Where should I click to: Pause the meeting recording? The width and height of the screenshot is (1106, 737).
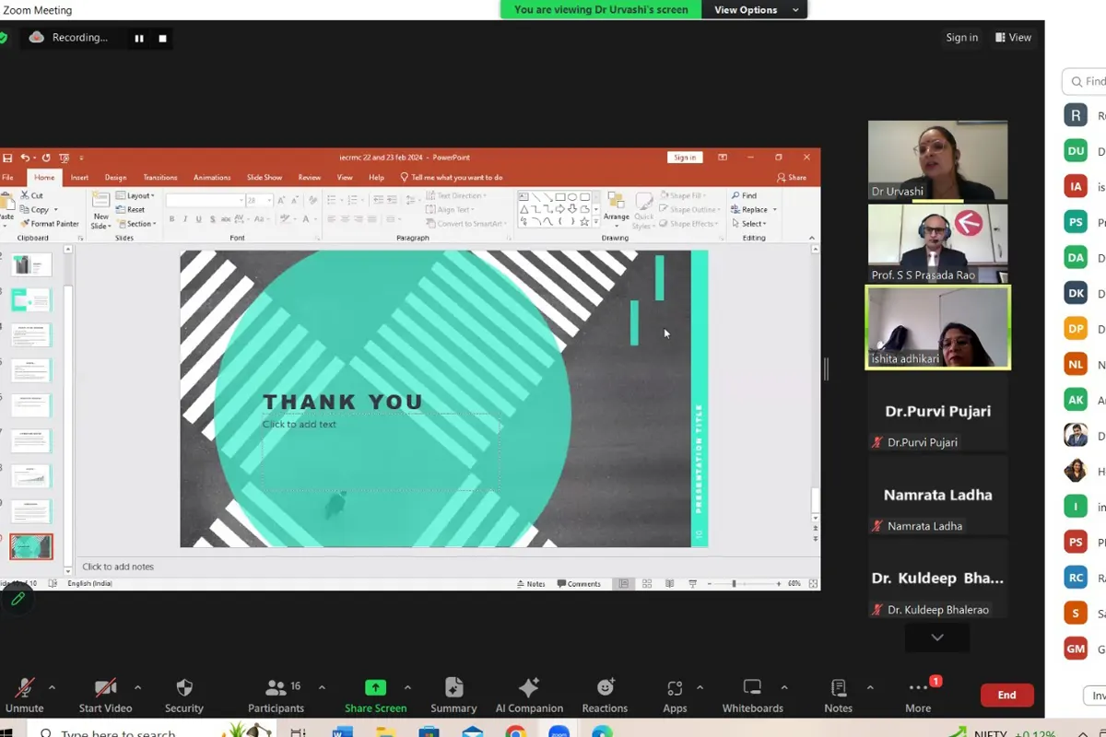coord(139,38)
